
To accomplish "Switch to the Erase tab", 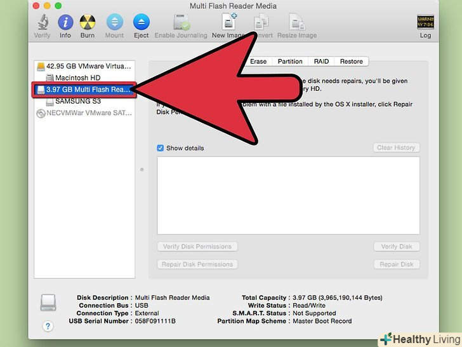I will [258, 62].
